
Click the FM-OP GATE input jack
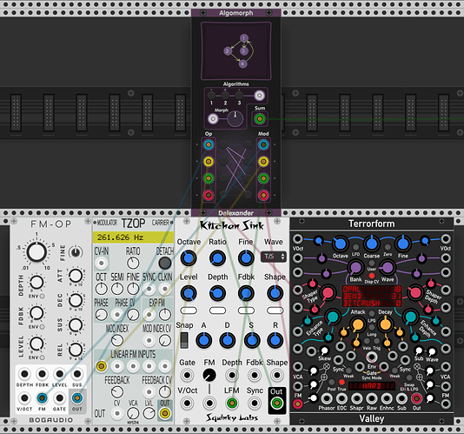[x=59, y=397]
